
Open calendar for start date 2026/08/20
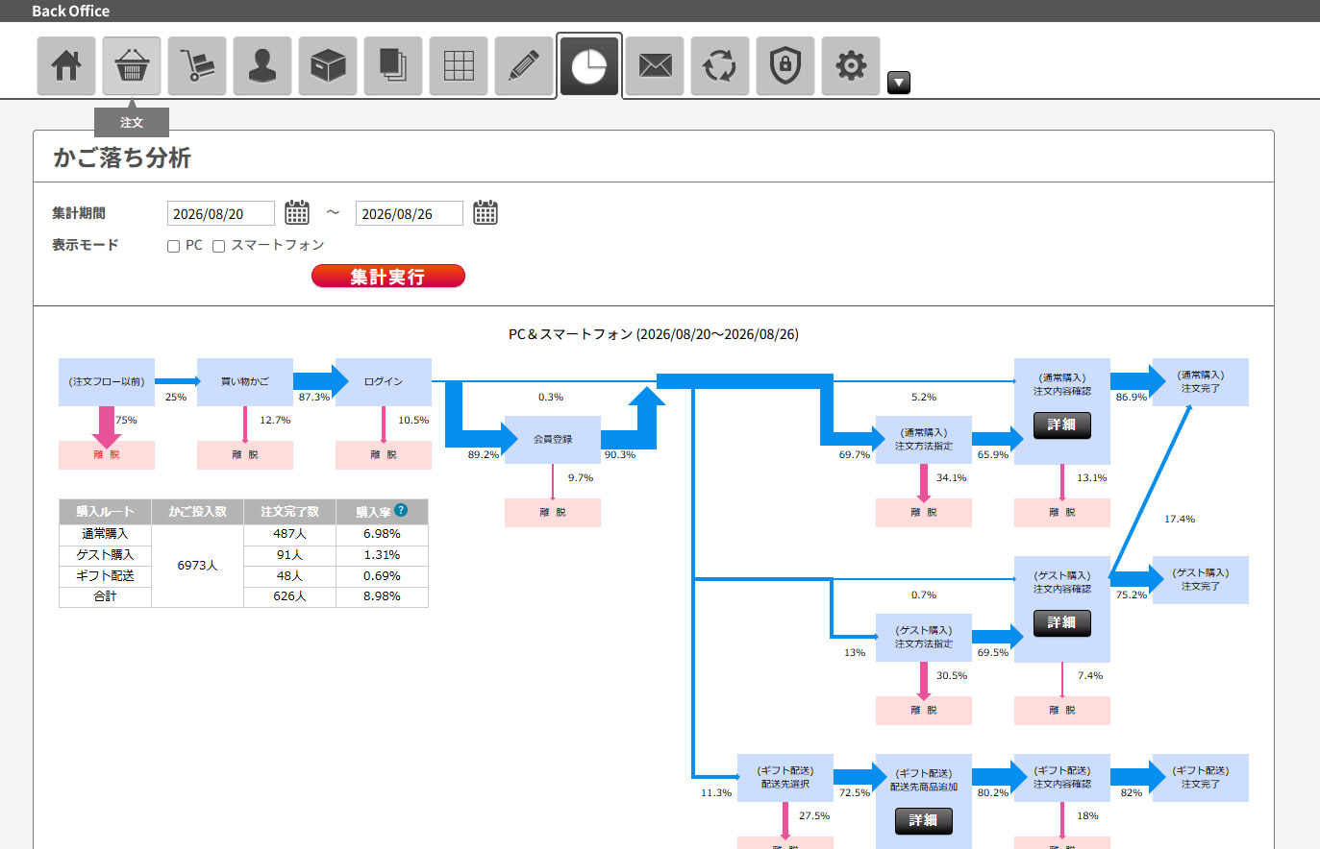pyautogui.click(x=297, y=213)
